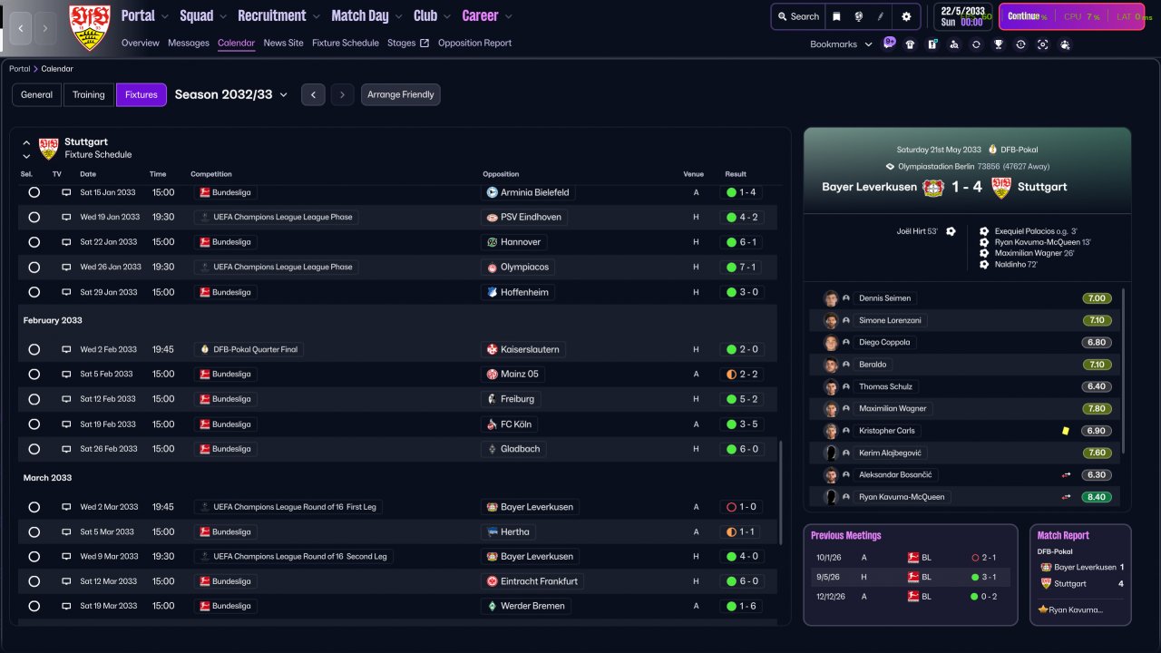Image resolution: width=1161 pixels, height=653 pixels.
Task: Open the bookmark icon in the top toolbar
Action: click(836, 16)
